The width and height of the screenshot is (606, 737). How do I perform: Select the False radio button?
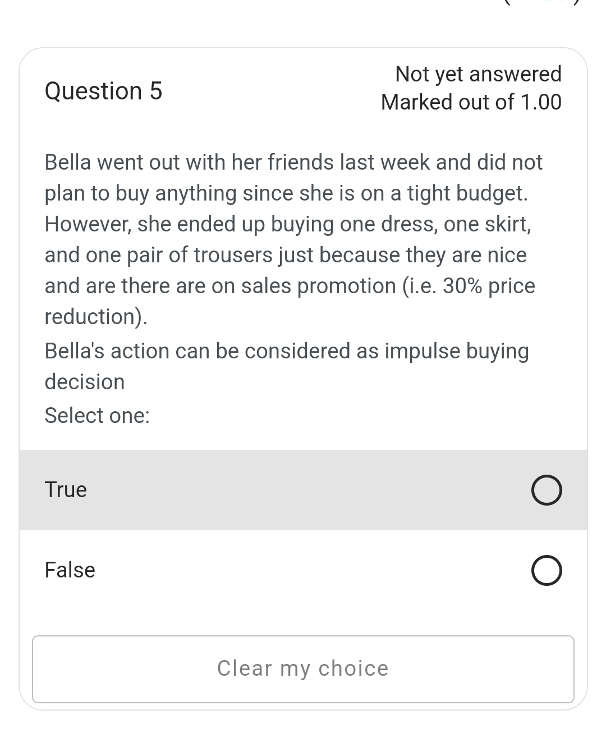click(x=546, y=571)
